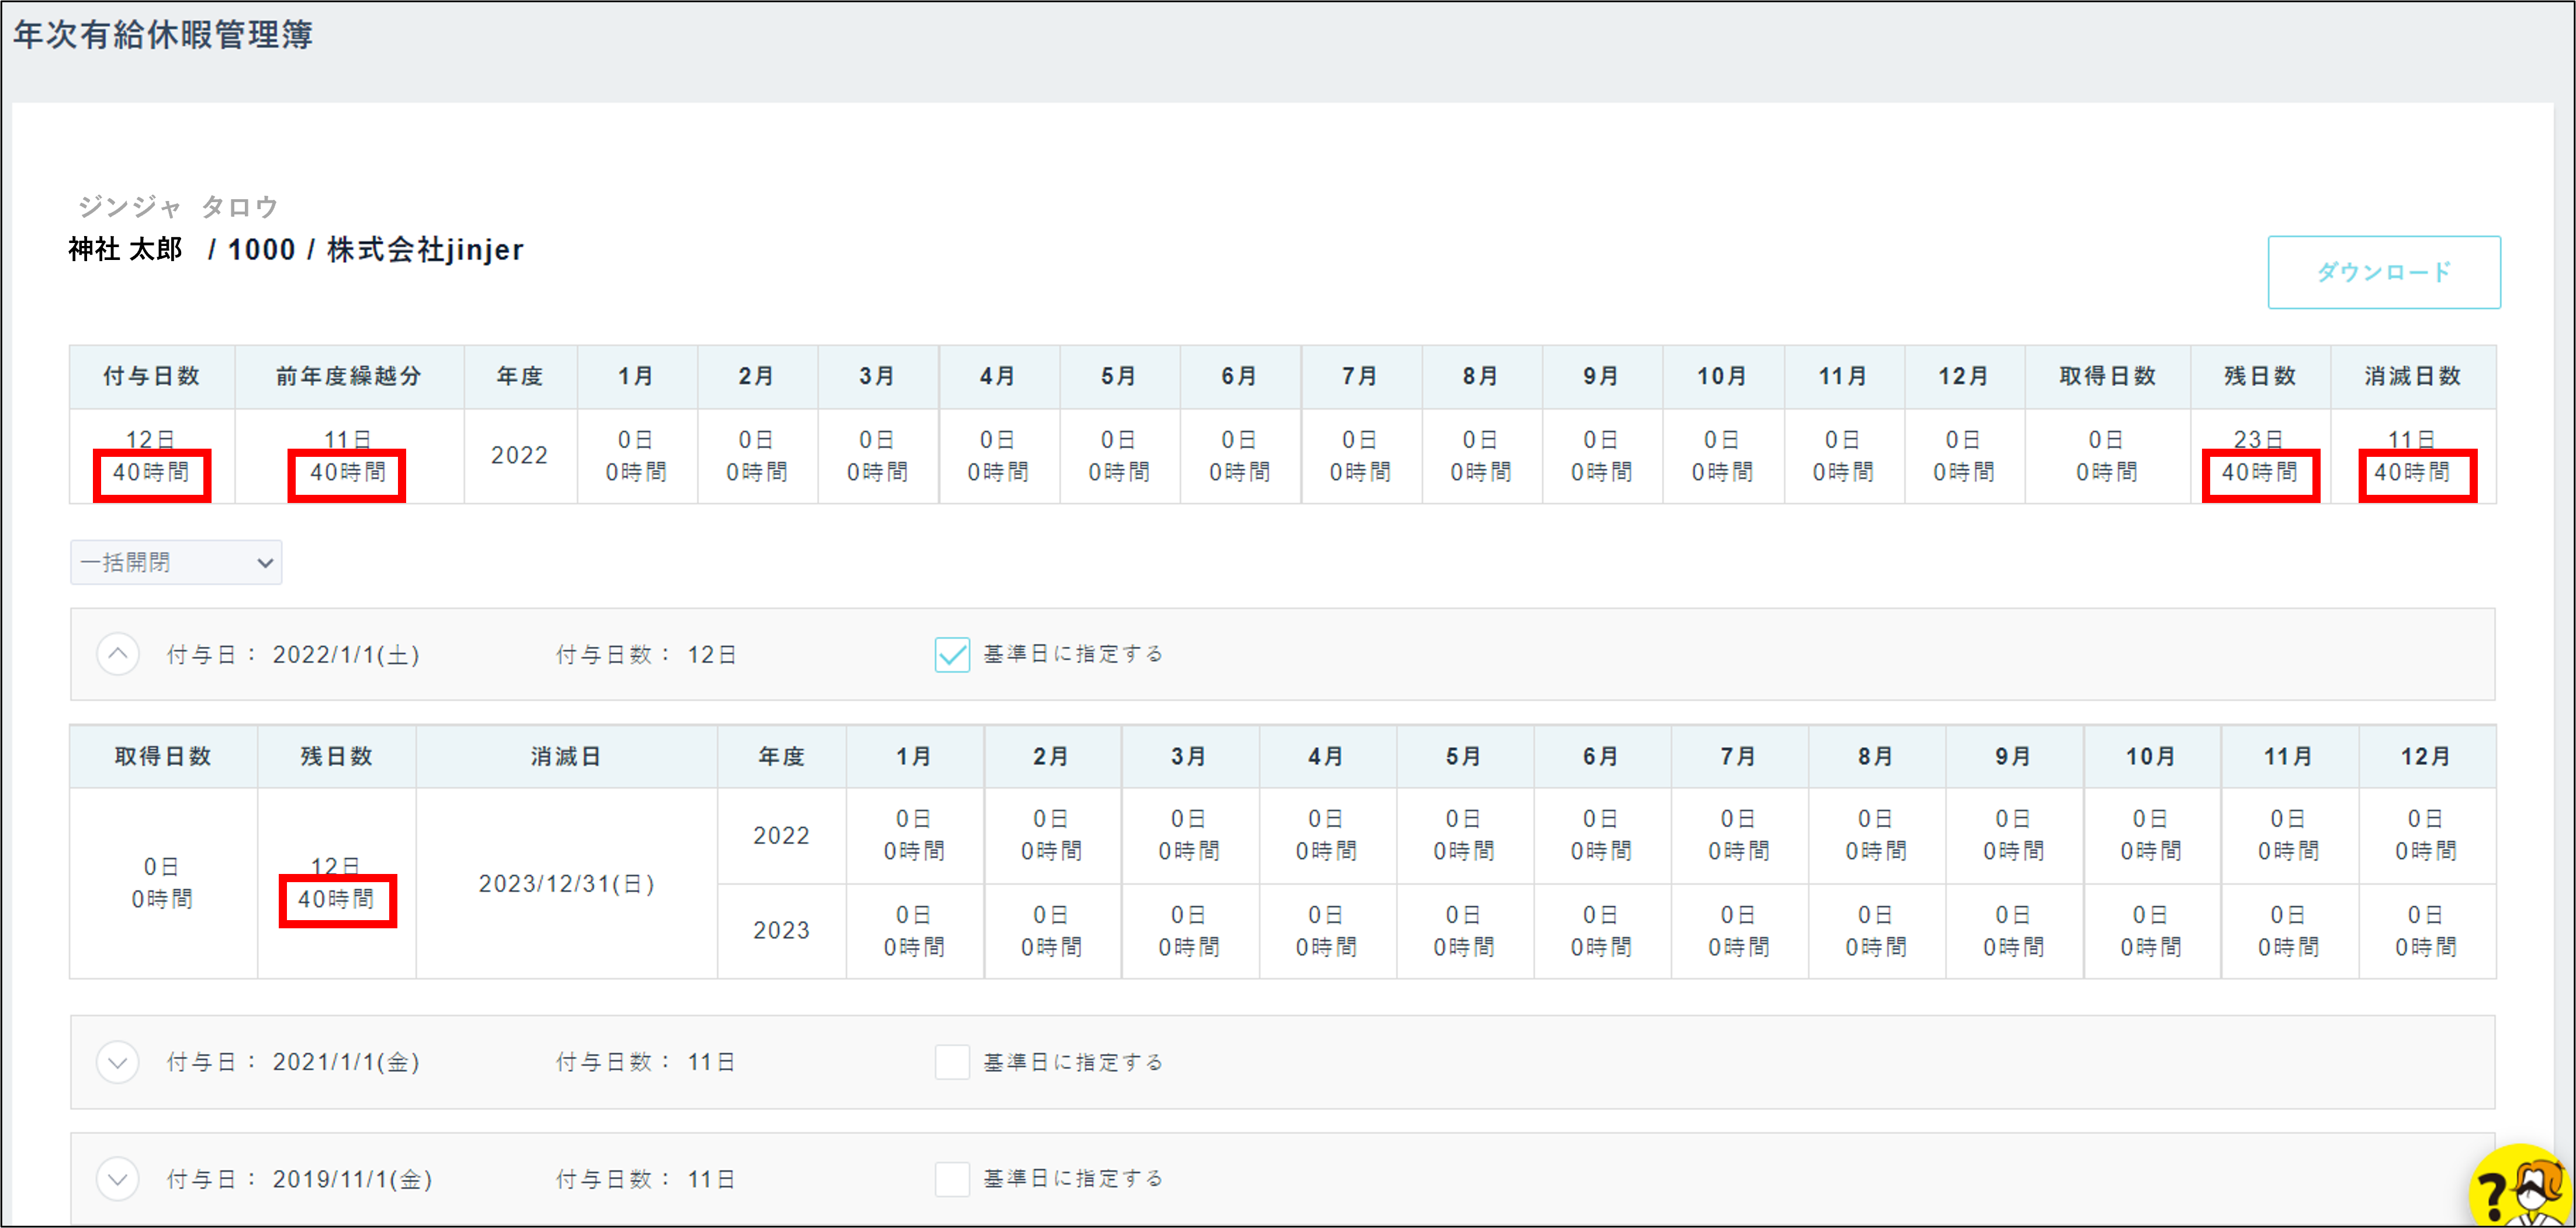Click the 消滅日数 column header

2412,376
